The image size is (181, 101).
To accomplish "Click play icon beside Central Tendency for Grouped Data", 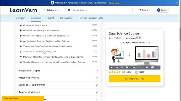I will pyautogui.click(x=21, y=57).
